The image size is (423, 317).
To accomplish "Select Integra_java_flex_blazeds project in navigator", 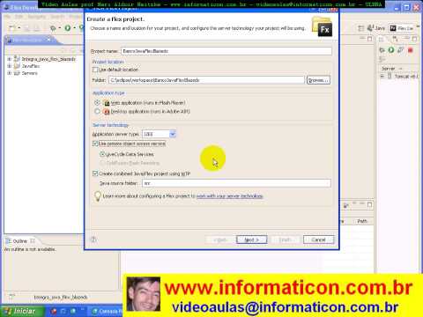I will 48,59.
